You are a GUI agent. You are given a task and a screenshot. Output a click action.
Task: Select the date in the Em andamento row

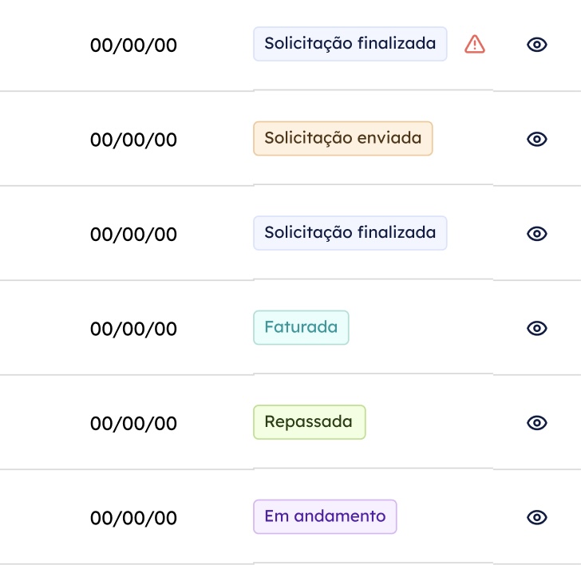(x=133, y=518)
